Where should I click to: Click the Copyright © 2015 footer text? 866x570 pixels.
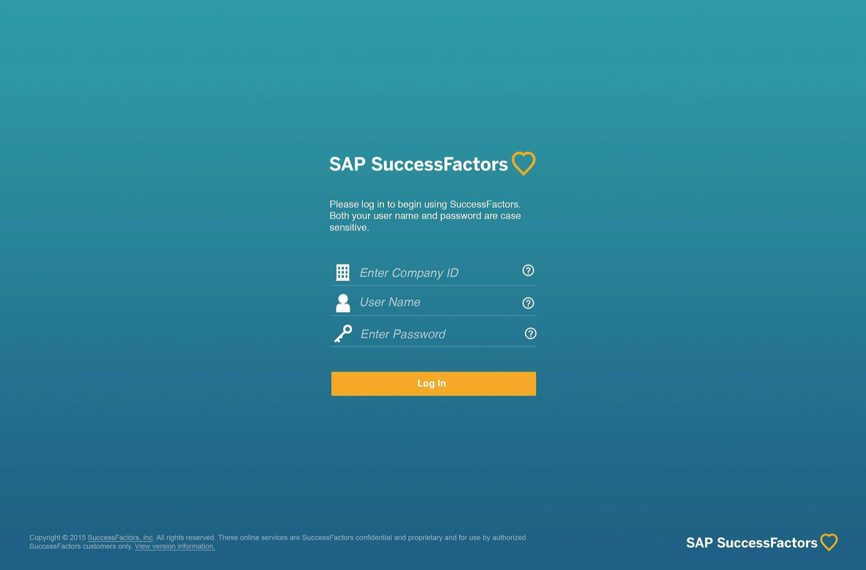pos(57,538)
